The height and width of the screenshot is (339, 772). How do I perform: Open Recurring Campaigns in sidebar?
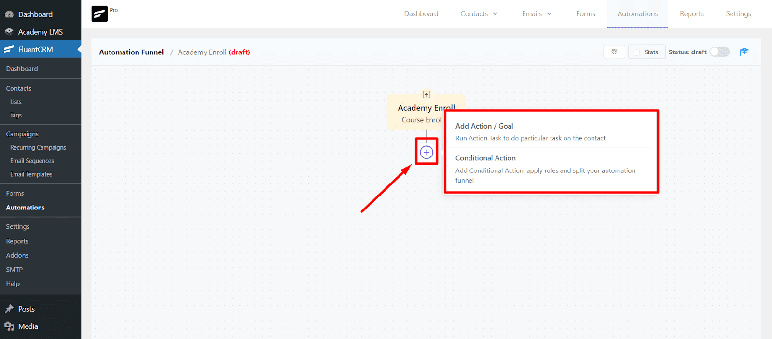click(x=38, y=147)
